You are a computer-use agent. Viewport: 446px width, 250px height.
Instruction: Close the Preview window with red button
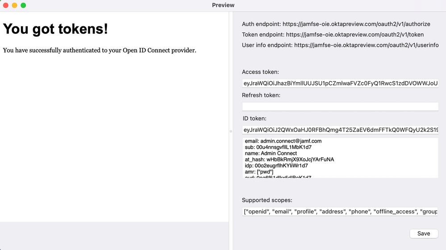coord(6,5)
